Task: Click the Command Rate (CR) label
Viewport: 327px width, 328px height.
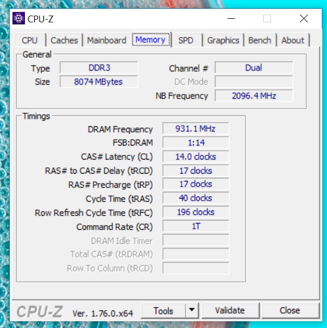Action: (x=115, y=227)
